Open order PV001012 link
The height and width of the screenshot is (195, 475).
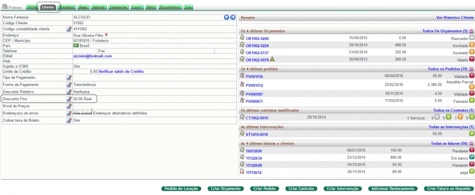point(254,85)
